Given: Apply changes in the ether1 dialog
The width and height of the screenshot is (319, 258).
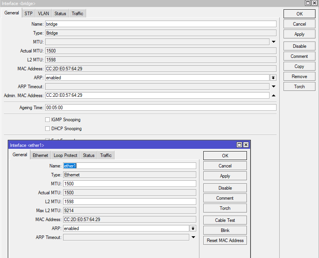Looking at the screenshot, I should click(225, 176).
